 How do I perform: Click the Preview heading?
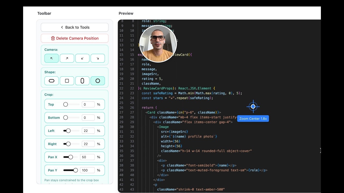coord(126,13)
